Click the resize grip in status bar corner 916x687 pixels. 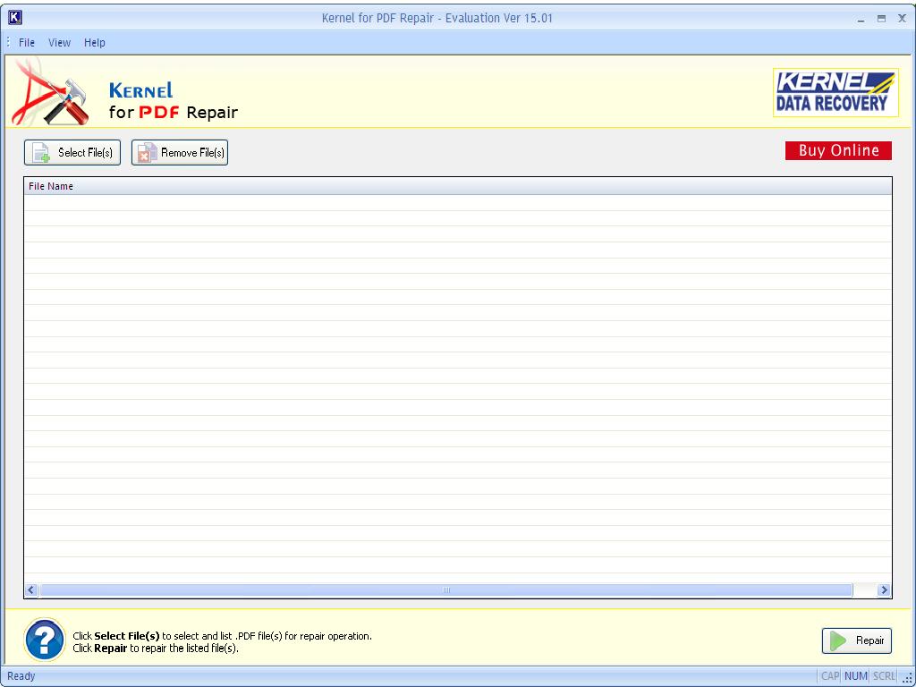tap(907, 677)
